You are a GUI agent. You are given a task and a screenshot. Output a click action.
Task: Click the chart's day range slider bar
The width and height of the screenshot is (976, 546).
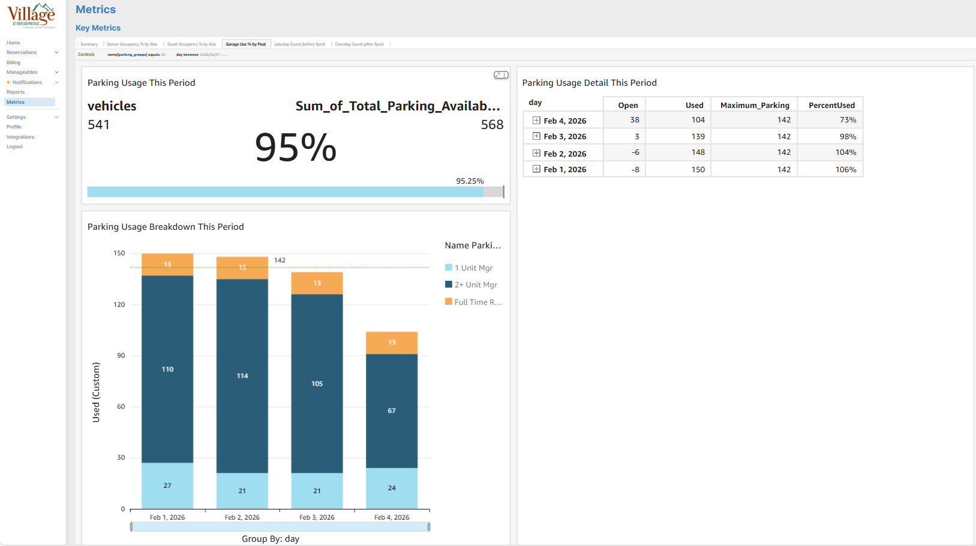(280, 527)
